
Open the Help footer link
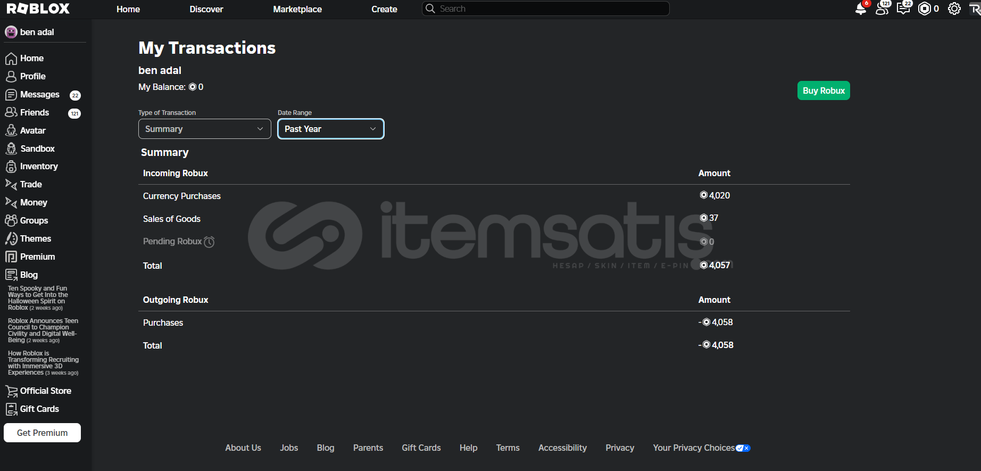point(468,448)
